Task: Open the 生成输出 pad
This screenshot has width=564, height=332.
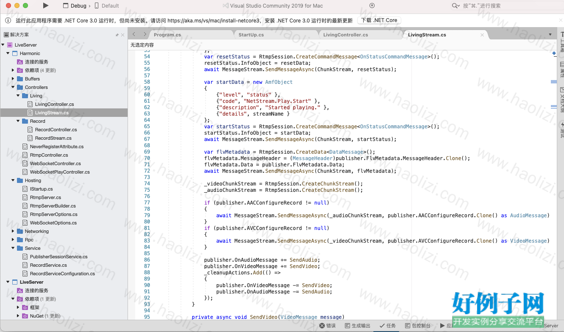Action: click(358, 326)
